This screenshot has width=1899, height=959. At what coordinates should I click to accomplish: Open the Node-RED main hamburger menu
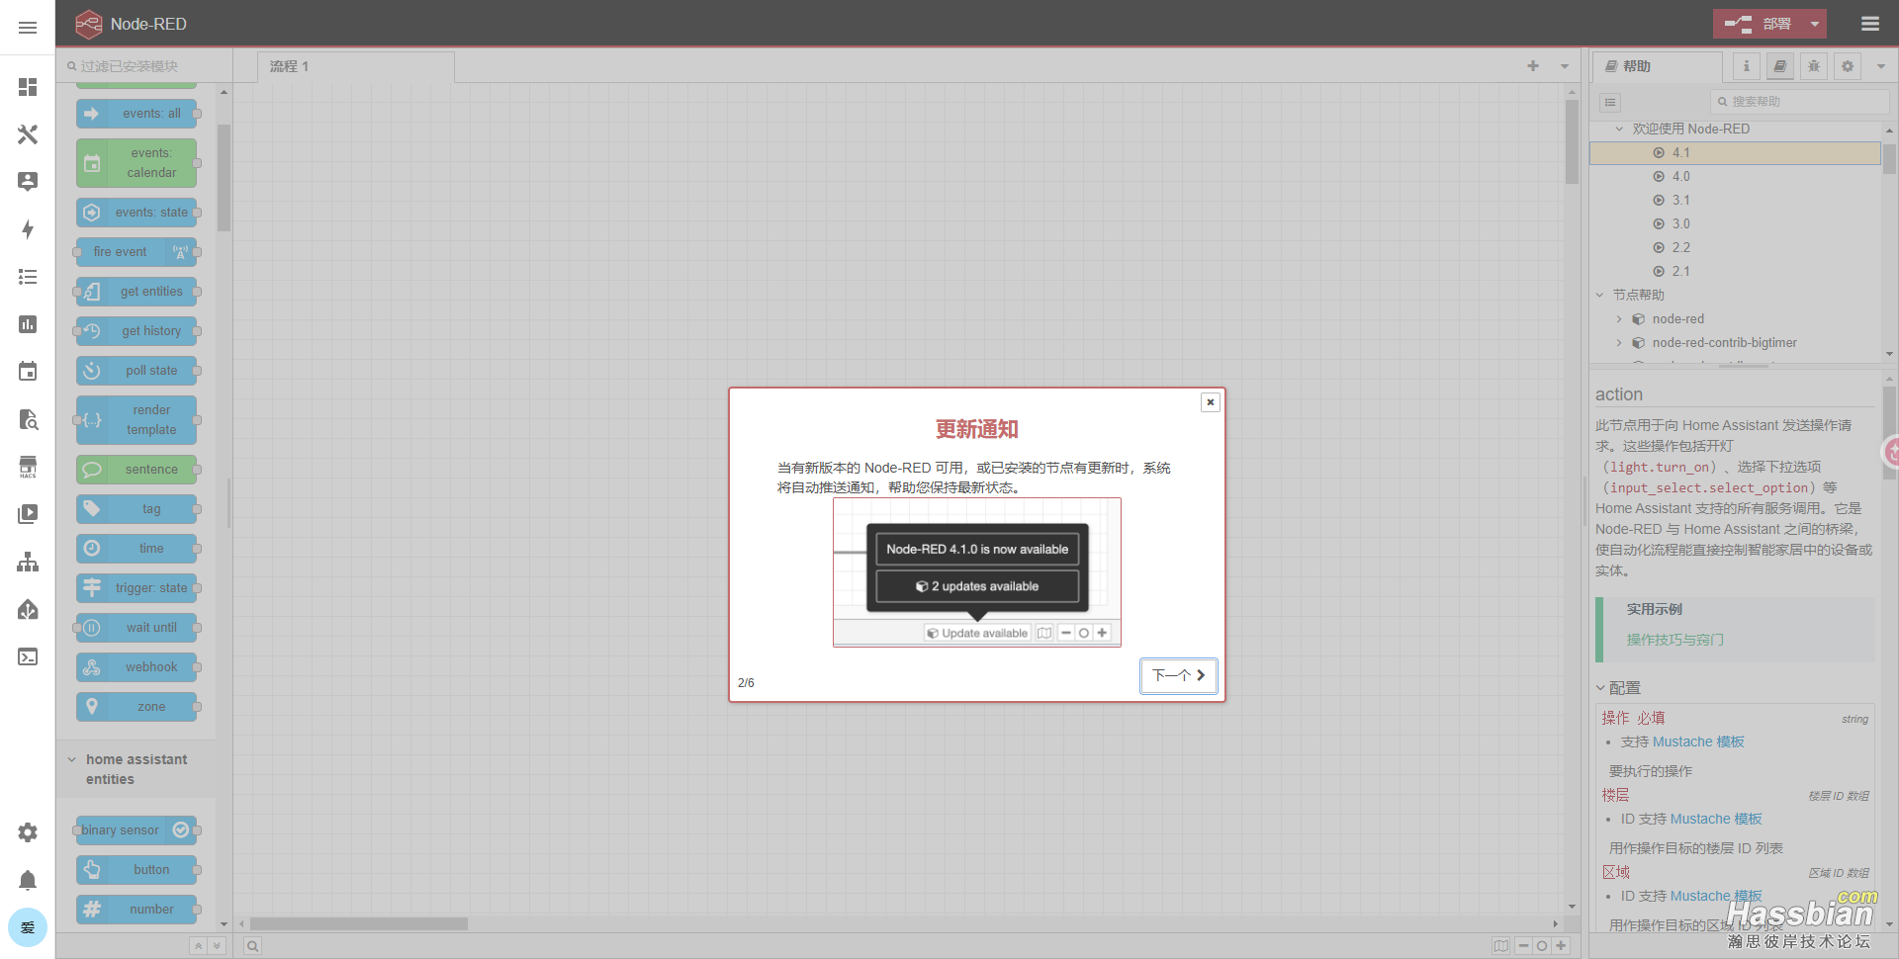[1869, 24]
